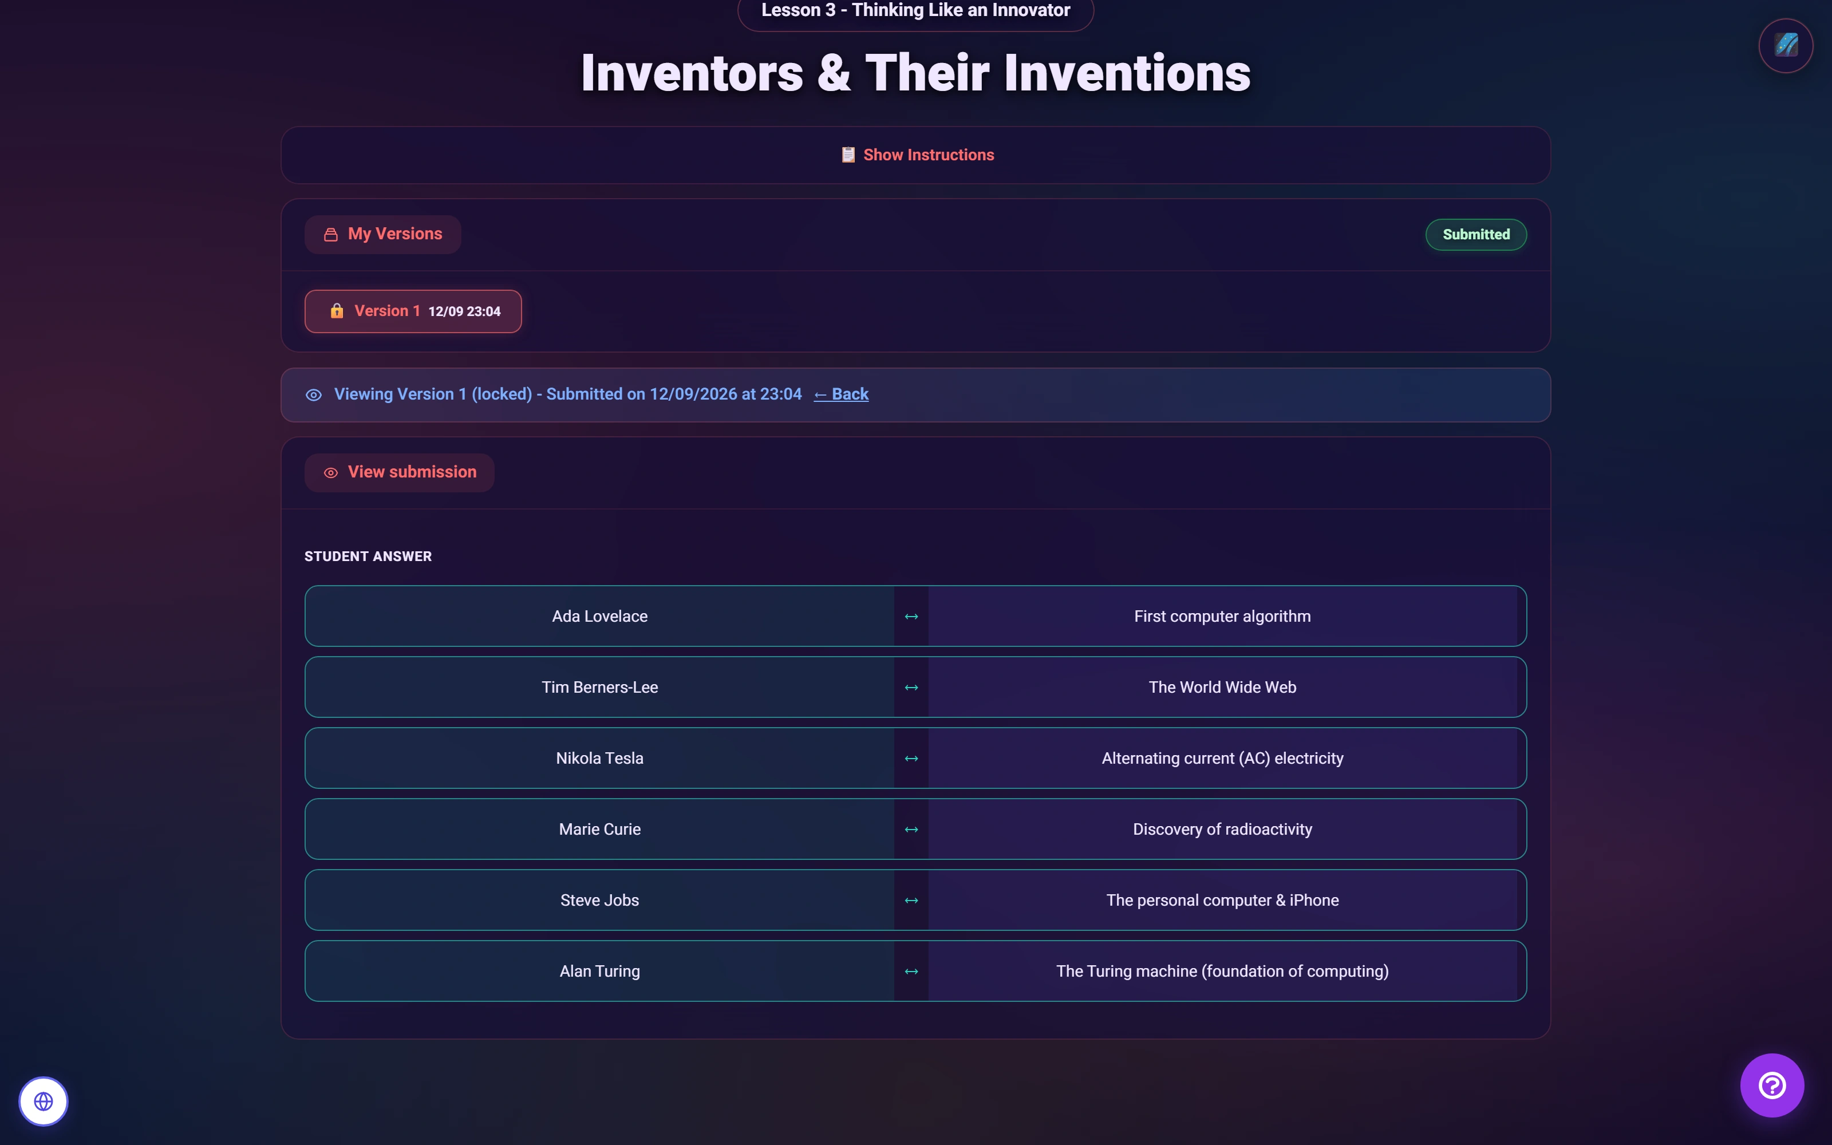The width and height of the screenshot is (1832, 1145).
Task: Collapse the My Versions section
Action: [382, 234]
